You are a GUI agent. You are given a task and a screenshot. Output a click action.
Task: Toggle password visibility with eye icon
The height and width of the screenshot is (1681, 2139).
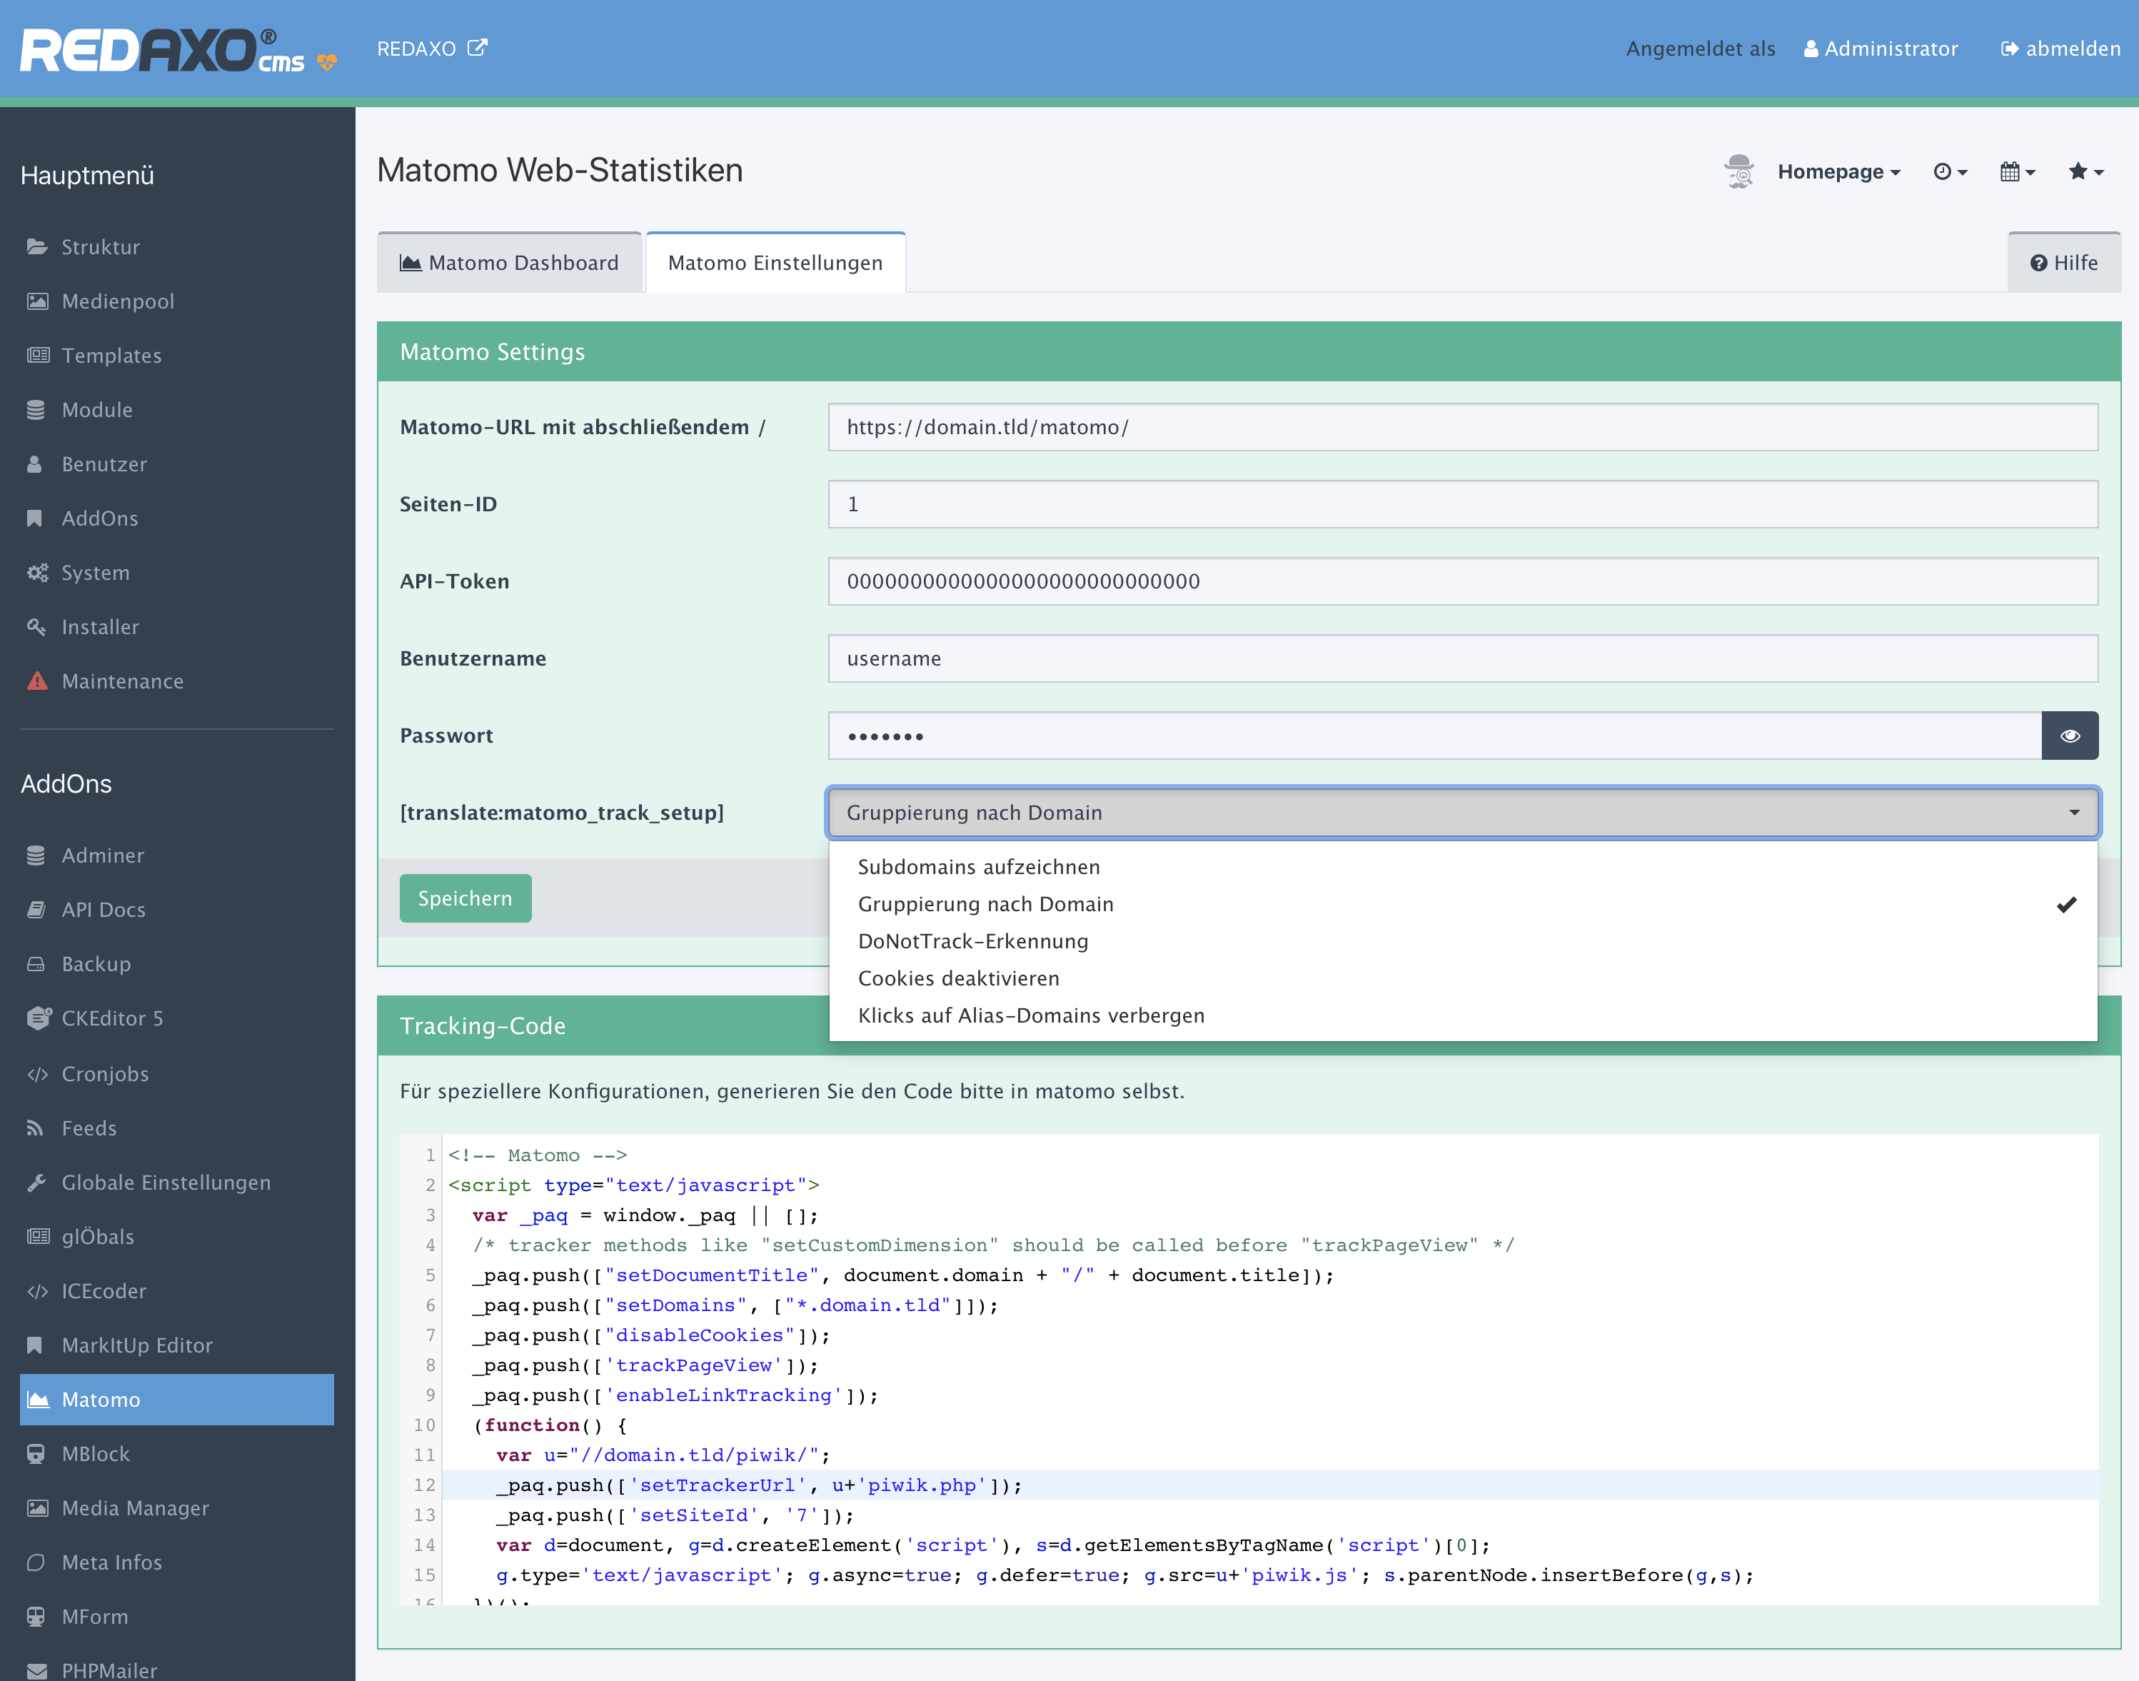point(2069,736)
